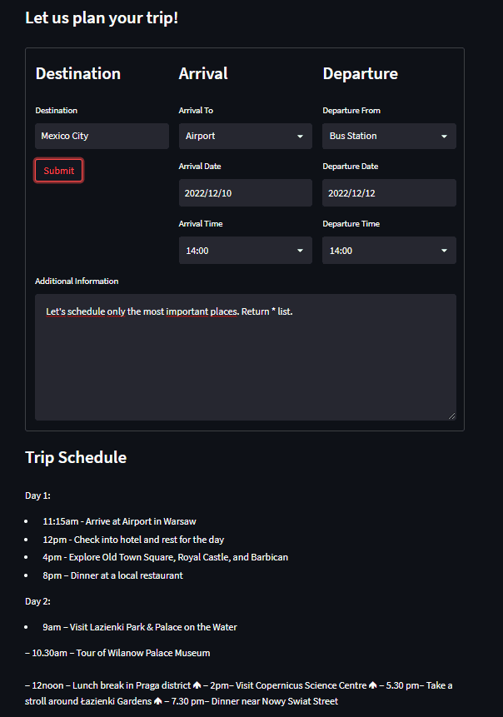Click the 'Let us plan your trip!' title
503x717 pixels.
pos(102,17)
